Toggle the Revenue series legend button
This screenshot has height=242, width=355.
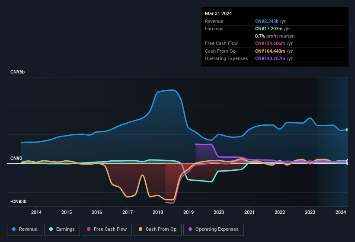coord(25,229)
